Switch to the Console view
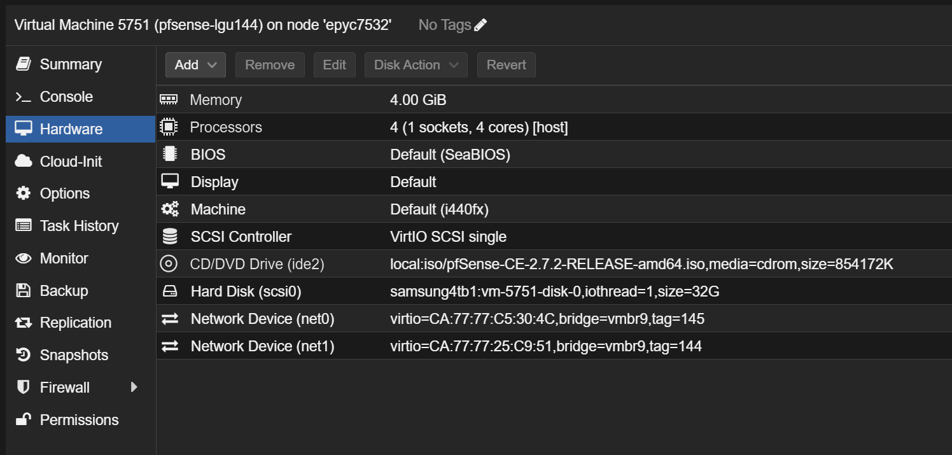The image size is (952, 455). tap(66, 97)
